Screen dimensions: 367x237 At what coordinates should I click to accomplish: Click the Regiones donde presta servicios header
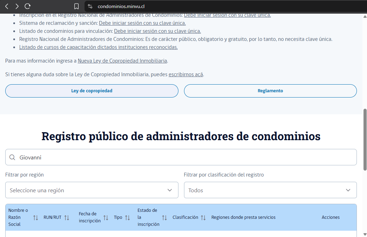pyautogui.click(x=243, y=217)
